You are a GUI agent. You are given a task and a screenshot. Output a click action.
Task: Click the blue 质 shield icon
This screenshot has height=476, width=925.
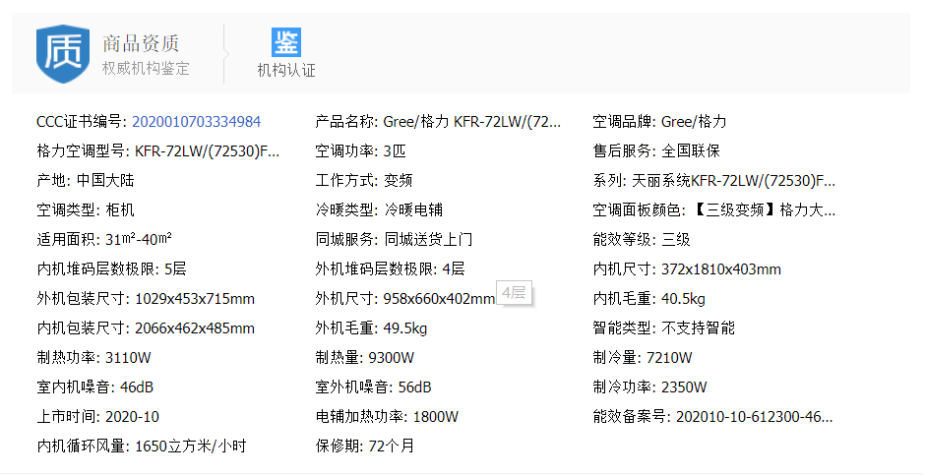tap(63, 53)
